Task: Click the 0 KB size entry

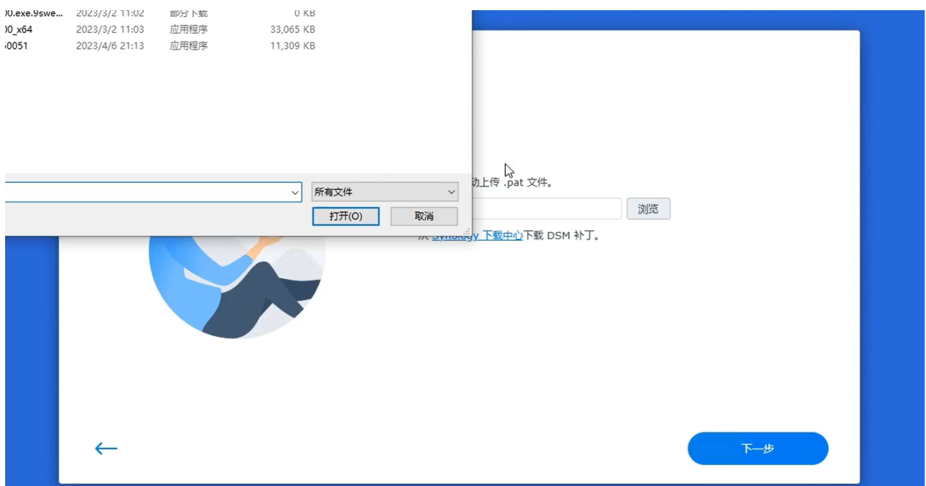Action: point(305,13)
